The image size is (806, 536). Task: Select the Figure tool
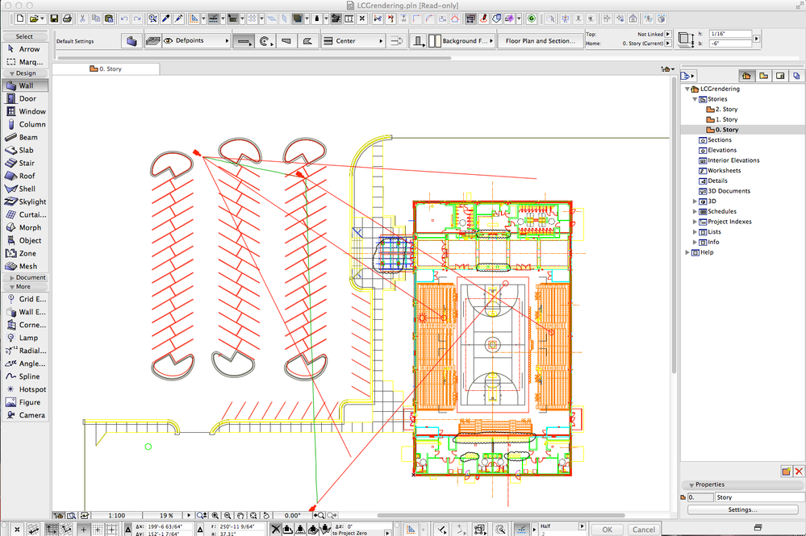point(26,402)
